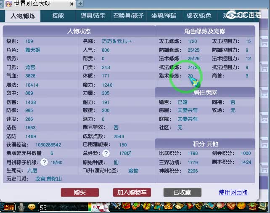Click the 婚否 value 已婚

click(183, 102)
